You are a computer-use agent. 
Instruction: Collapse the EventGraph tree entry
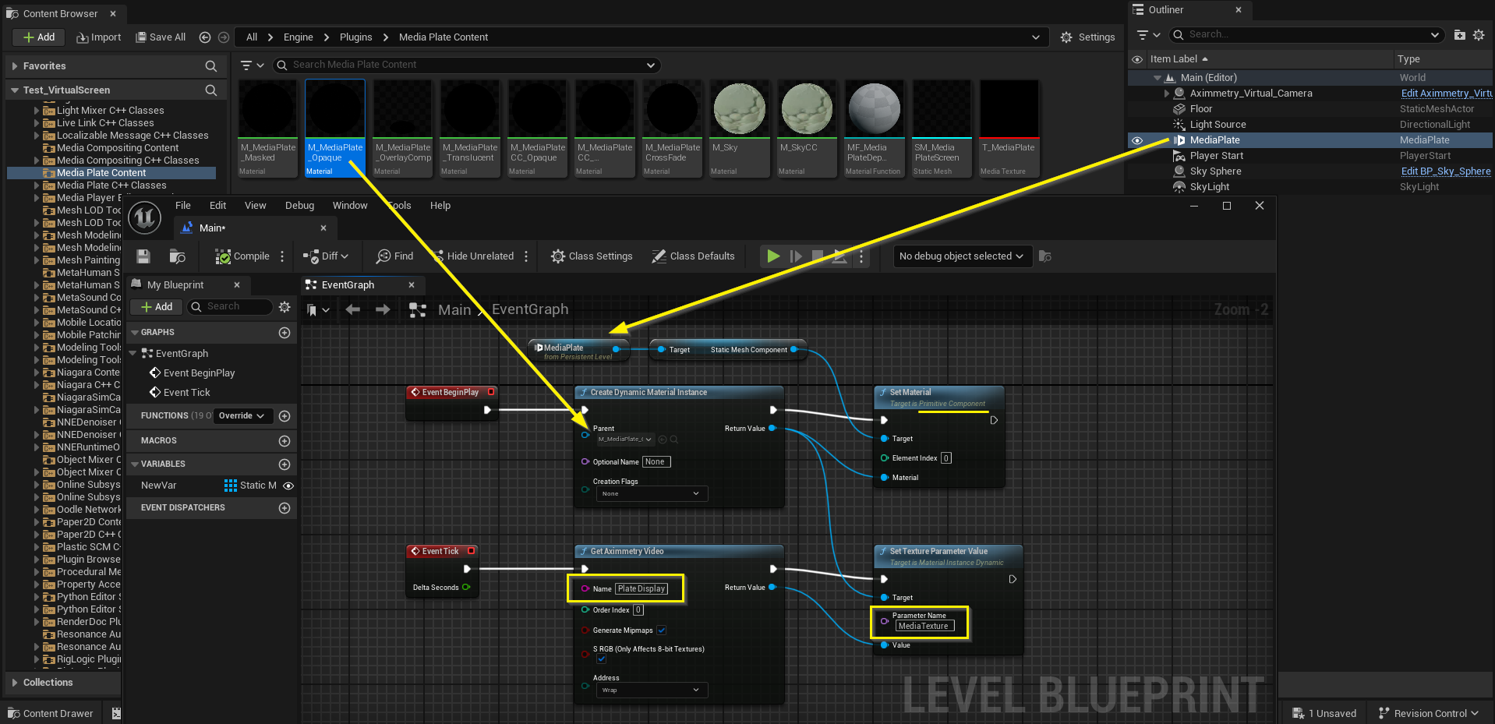tap(133, 354)
